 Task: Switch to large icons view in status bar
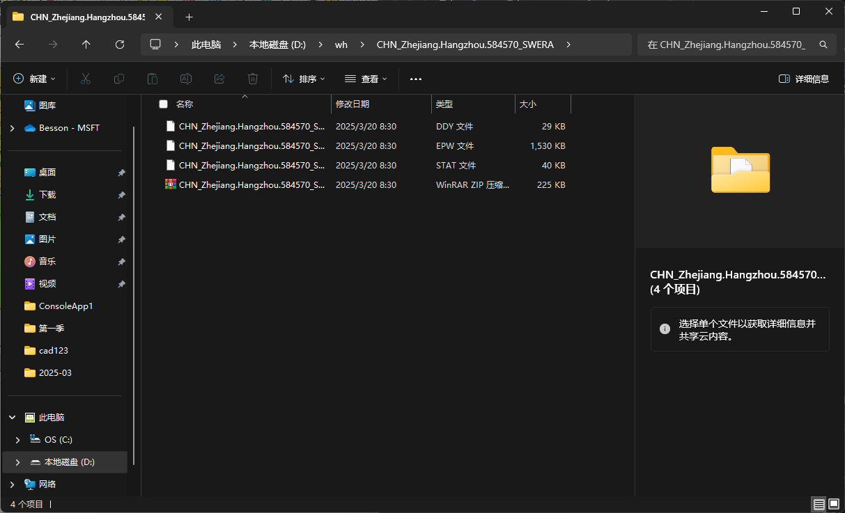coord(834,504)
